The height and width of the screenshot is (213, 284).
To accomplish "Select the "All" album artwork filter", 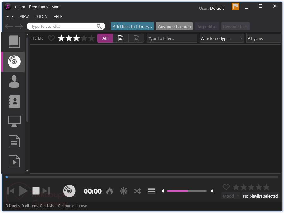I will pos(105,38).
